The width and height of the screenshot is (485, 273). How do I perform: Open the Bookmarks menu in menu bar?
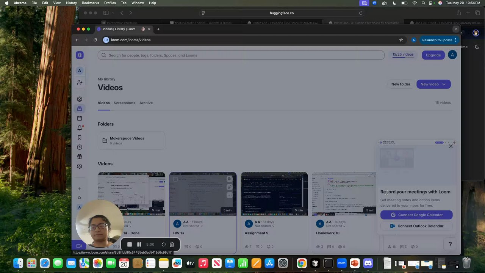click(91, 3)
